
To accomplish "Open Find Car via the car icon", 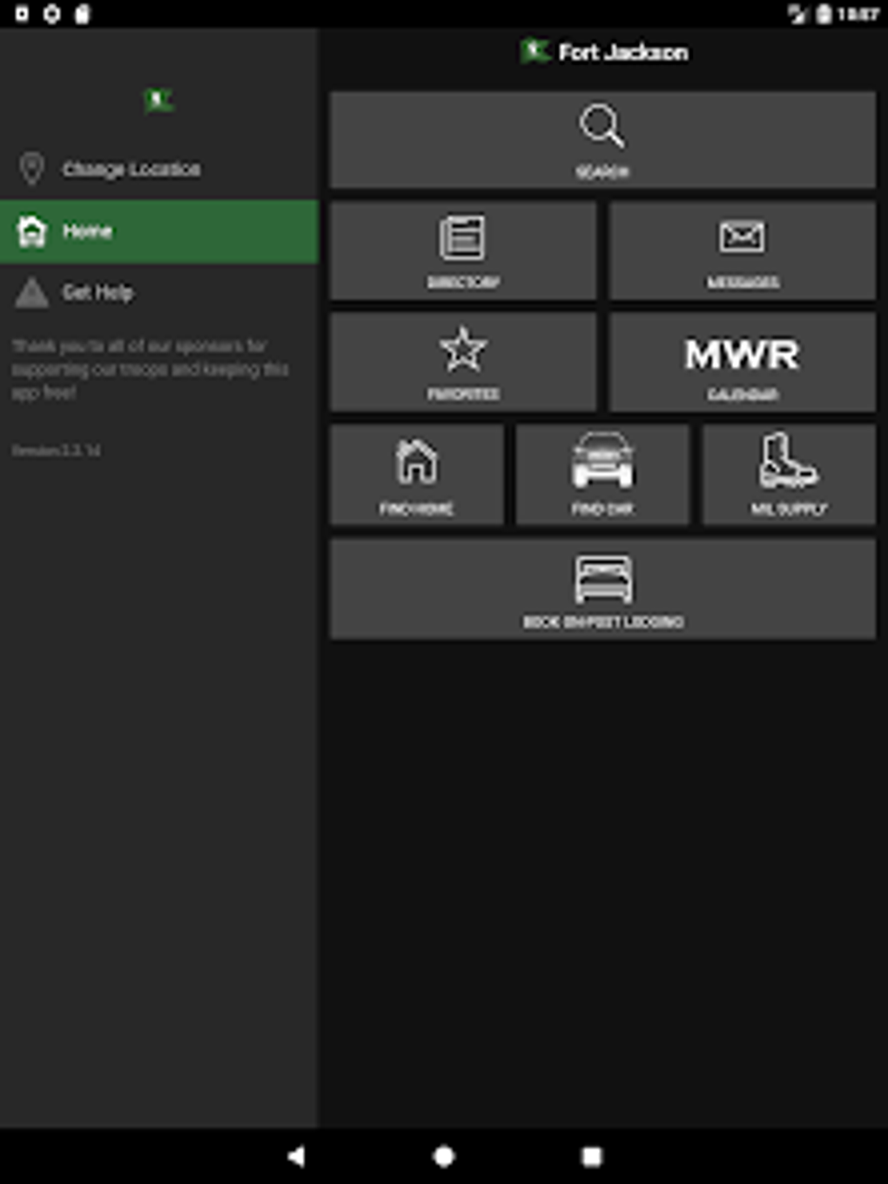I will tap(602, 475).
